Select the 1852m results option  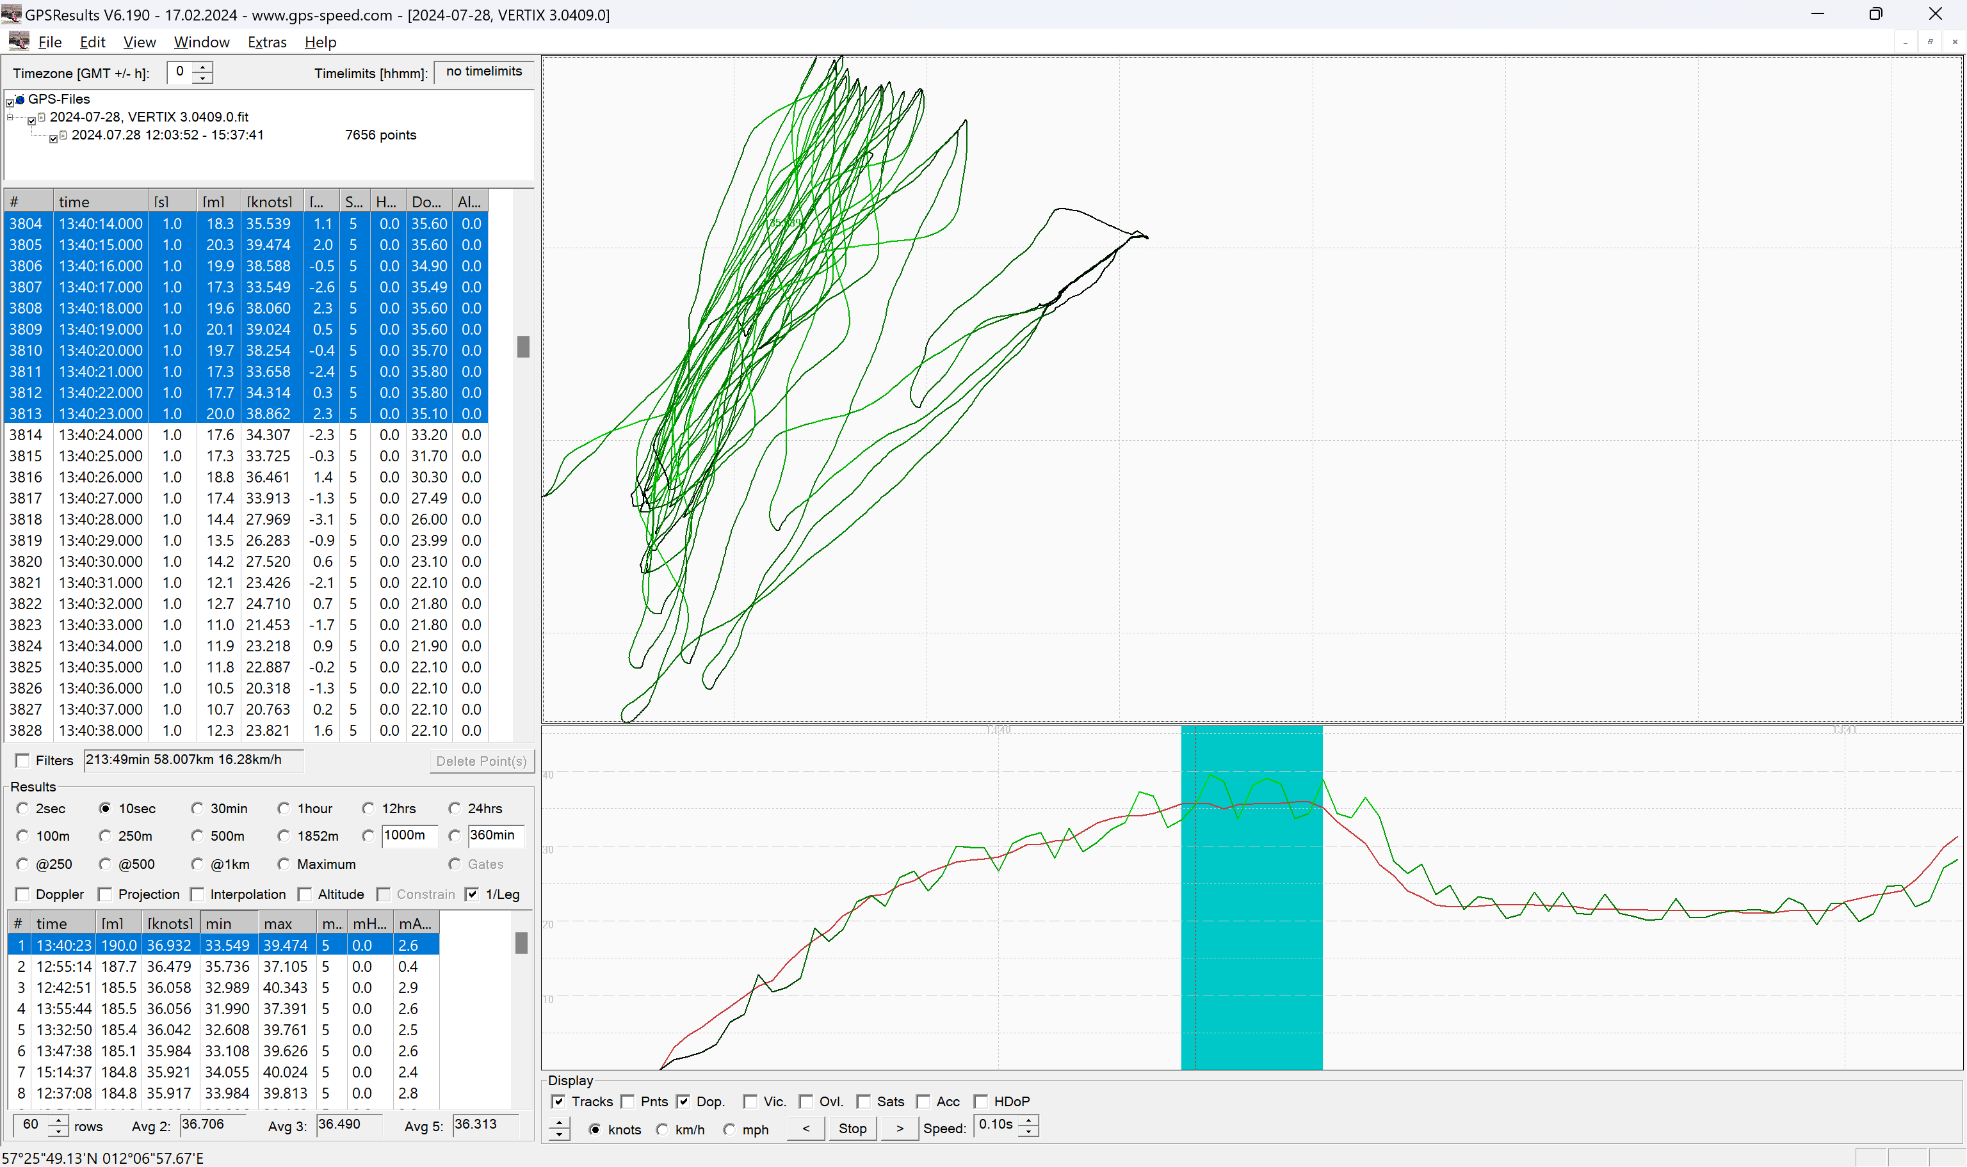pyautogui.click(x=283, y=836)
